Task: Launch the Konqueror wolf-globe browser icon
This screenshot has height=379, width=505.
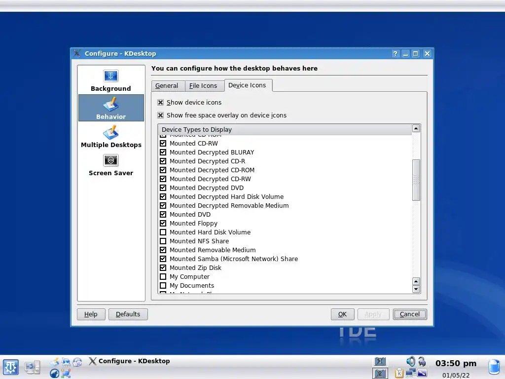Action: point(54,373)
